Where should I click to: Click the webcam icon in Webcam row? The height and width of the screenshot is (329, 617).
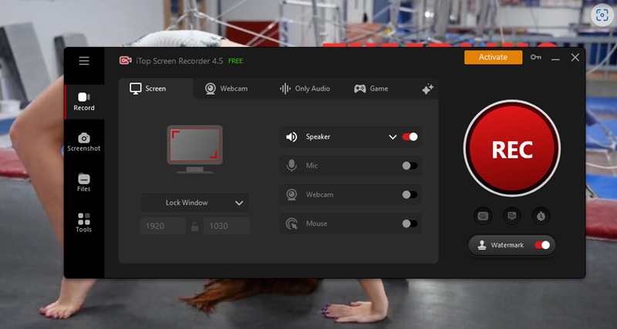point(292,195)
